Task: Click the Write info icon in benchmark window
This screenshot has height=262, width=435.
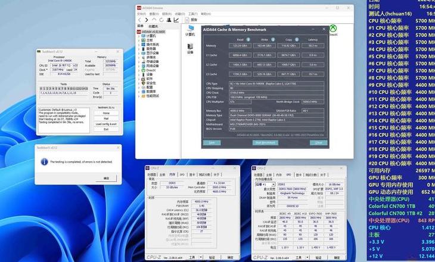Action: (273, 39)
